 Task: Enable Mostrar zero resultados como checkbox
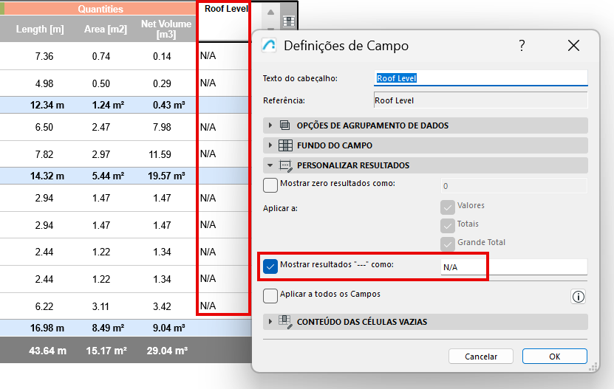point(271,185)
